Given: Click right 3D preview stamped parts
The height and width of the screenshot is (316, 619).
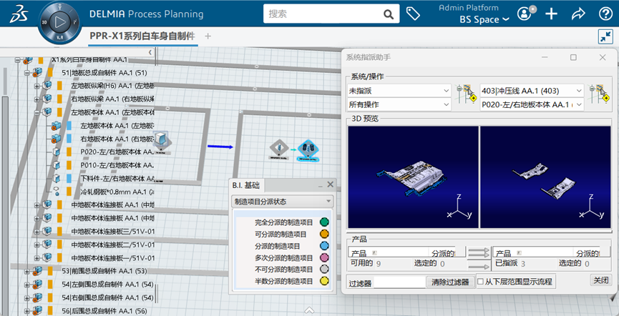Looking at the screenshot, I should pyautogui.click(x=545, y=177).
